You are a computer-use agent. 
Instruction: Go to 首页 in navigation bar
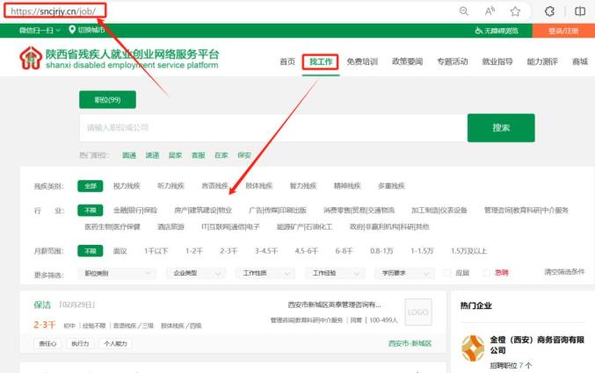tap(287, 61)
